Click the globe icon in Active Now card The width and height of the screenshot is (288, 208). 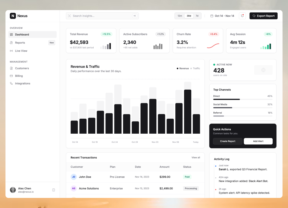[x=263, y=70]
